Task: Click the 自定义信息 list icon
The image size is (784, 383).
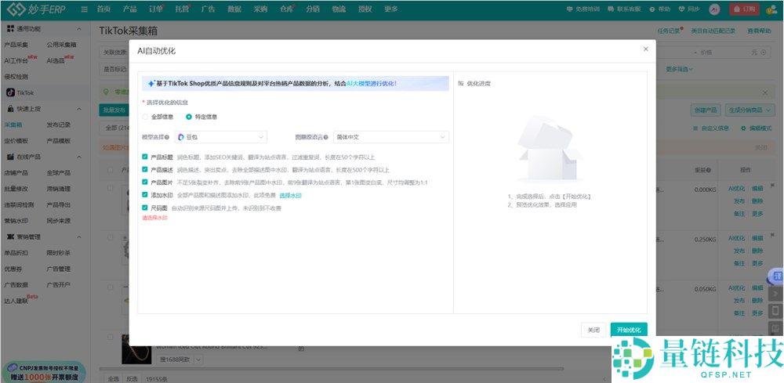Action: (x=695, y=128)
